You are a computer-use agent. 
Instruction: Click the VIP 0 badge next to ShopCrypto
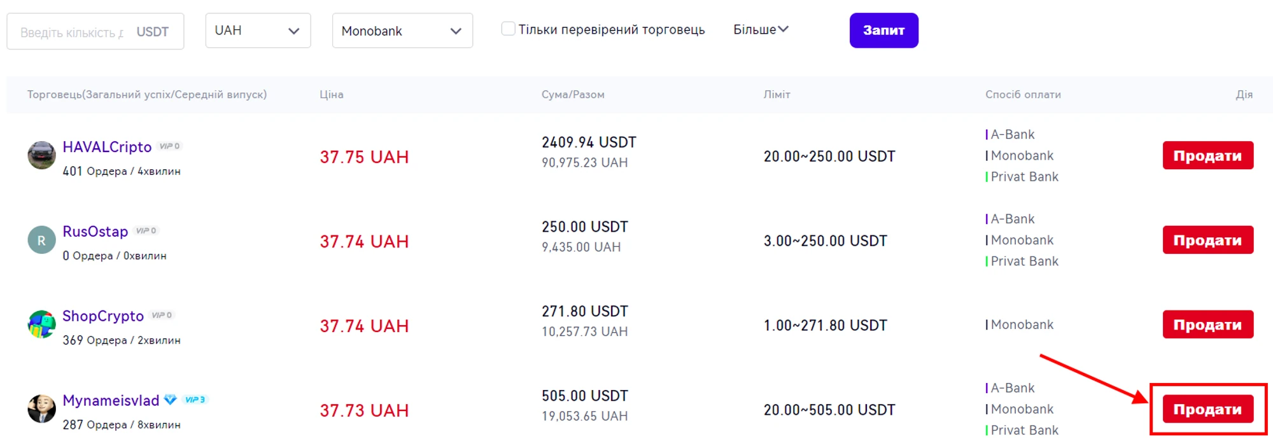coord(162,316)
